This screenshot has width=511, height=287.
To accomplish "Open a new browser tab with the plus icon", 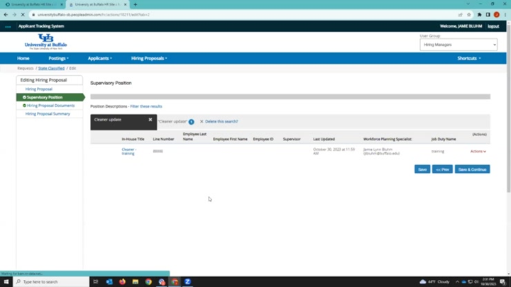I will pos(135,4).
